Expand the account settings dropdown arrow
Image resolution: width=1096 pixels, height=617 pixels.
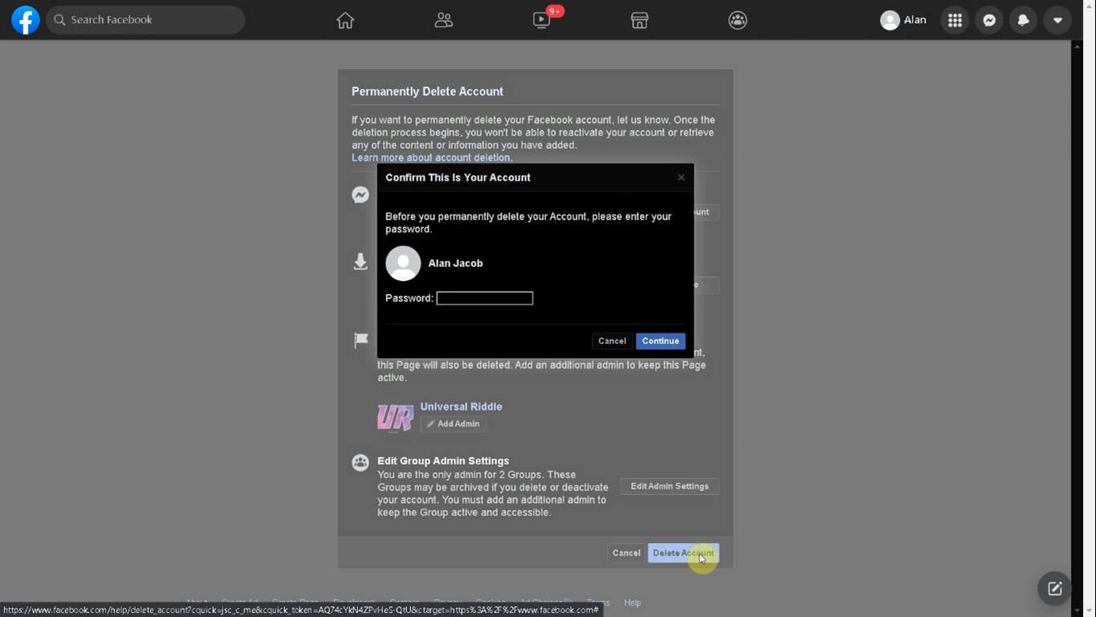click(1057, 19)
